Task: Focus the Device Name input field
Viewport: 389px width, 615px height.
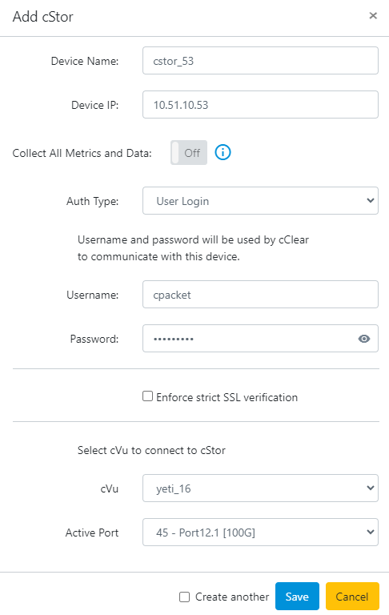Action: pos(260,60)
